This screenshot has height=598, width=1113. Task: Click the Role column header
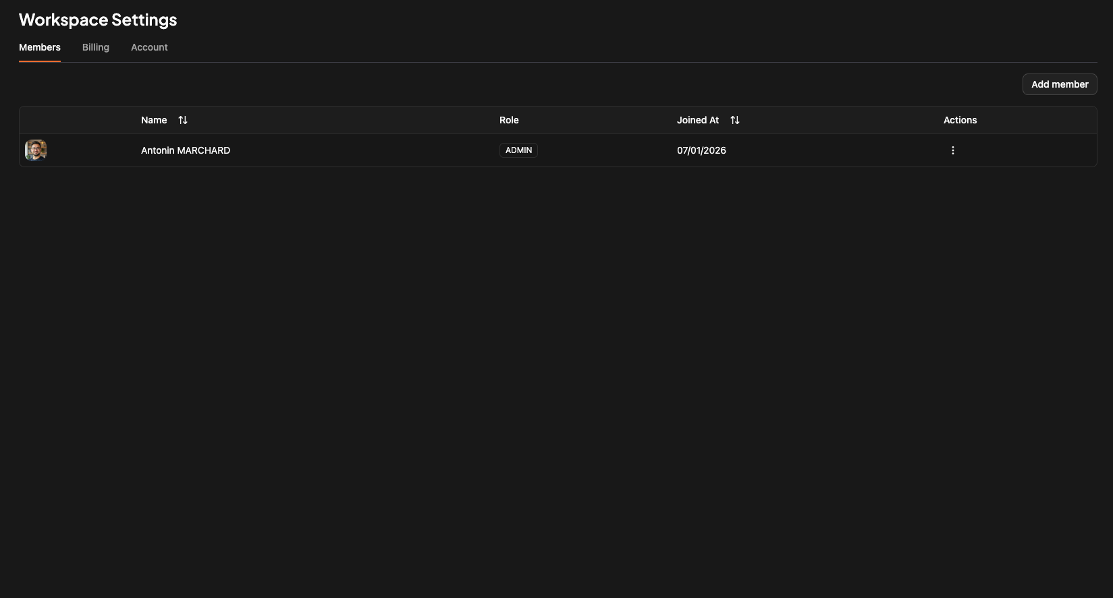click(x=509, y=120)
